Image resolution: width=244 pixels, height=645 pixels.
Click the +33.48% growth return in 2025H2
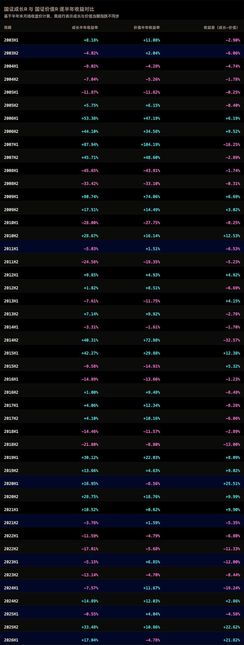pos(90,627)
